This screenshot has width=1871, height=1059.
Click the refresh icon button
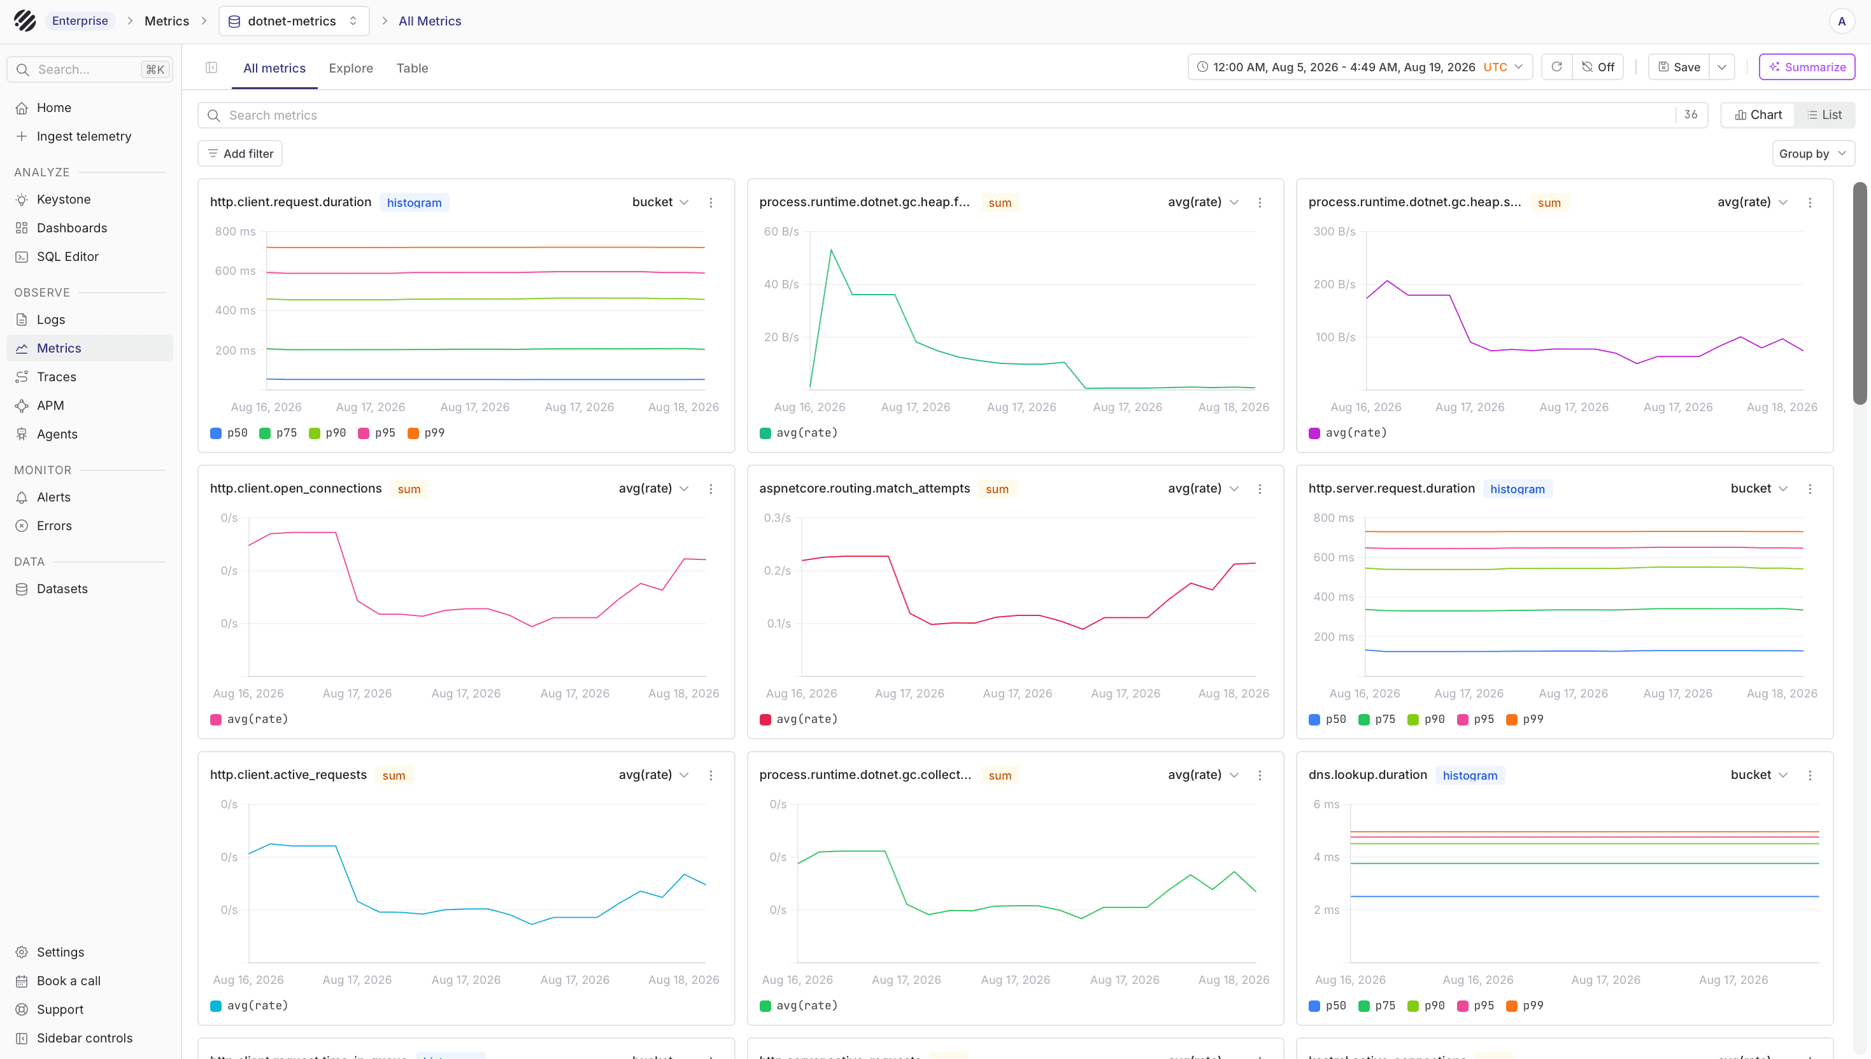click(1556, 67)
